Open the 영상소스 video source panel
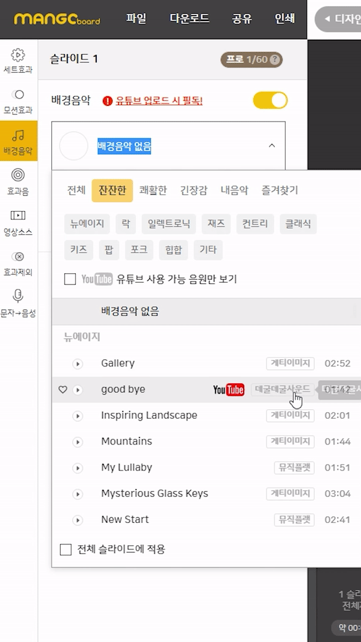This screenshot has height=642, width=361. [18, 223]
